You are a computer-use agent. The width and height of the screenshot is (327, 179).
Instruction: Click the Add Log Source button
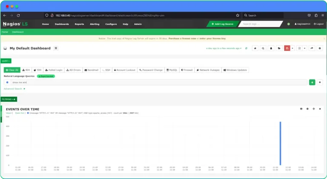[x=222, y=24]
